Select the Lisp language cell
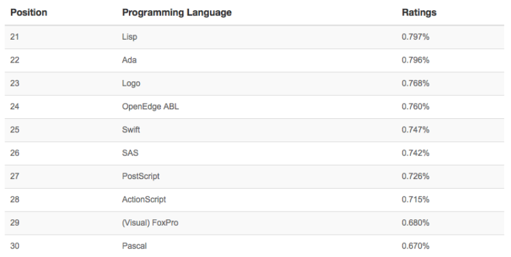The width and height of the screenshot is (511, 257). click(130, 37)
